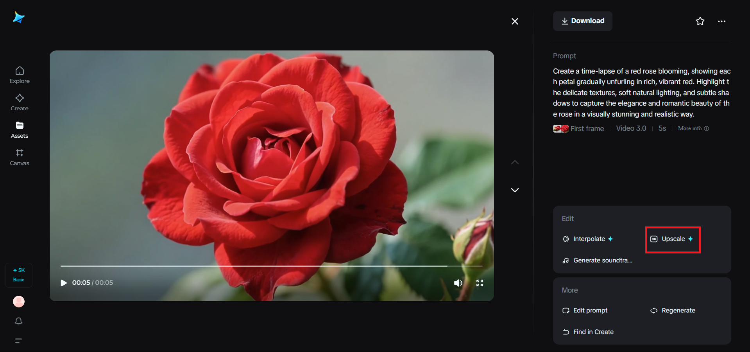The height and width of the screenshot is (352, 750).
Task: Find this video in Create
Action: [x=588, y=332]
